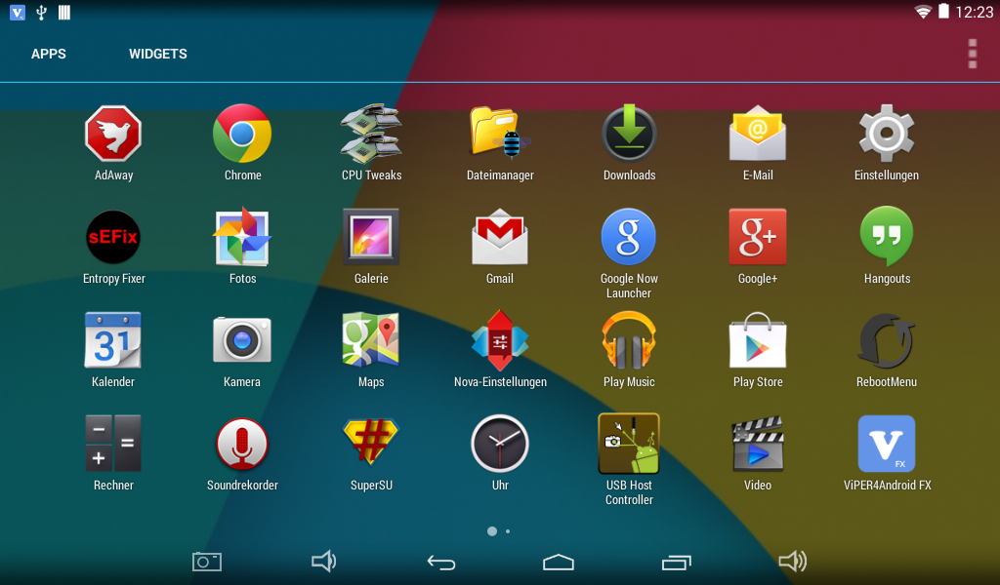Open the Rechner calculator
The height and width of the screenshot is (585, 1000).
pos(113,443)
